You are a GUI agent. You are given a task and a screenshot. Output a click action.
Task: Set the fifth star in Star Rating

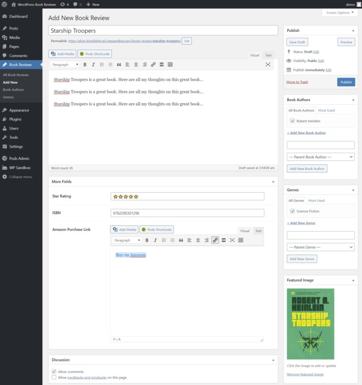tap(136, 196)
